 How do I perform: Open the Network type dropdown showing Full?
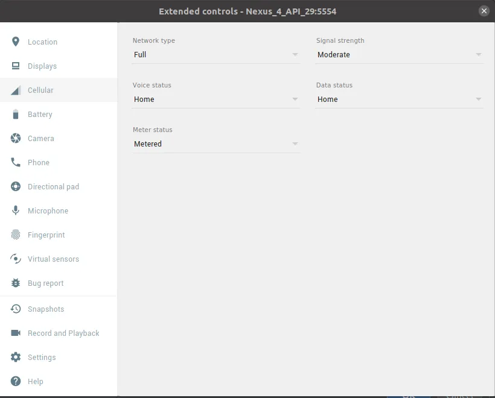216,55
